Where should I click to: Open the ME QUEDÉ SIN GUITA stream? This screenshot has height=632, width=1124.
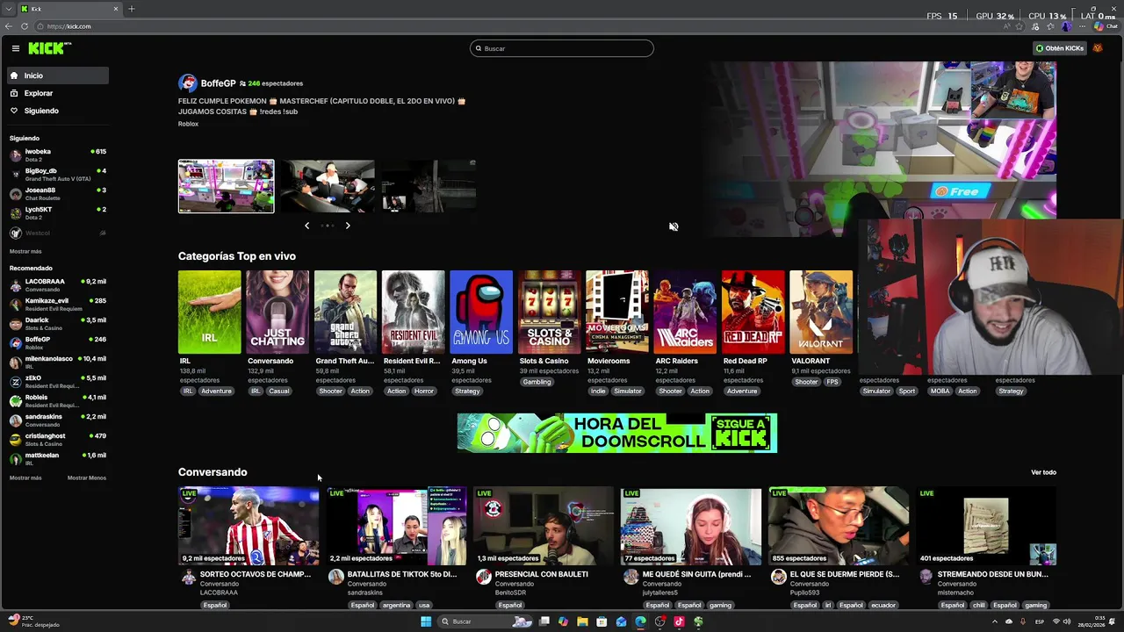[691, 527]
